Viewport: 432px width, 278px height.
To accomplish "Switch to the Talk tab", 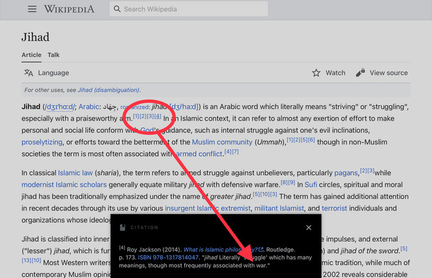I will point(53,55).
